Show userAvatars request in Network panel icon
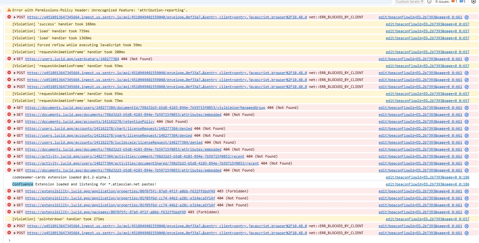The width and height of the screenshot is (479, 243). click(x=466, y=59)
